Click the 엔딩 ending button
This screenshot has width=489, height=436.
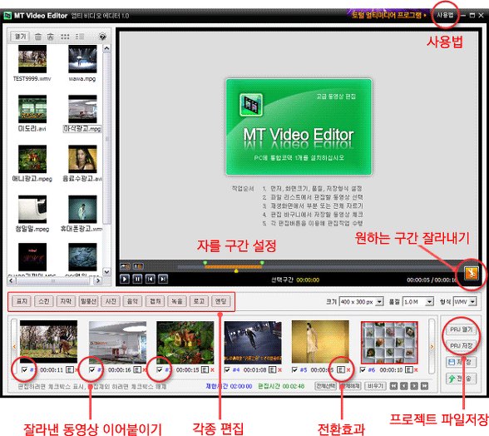pyautogui.click(x=221, y=301)
